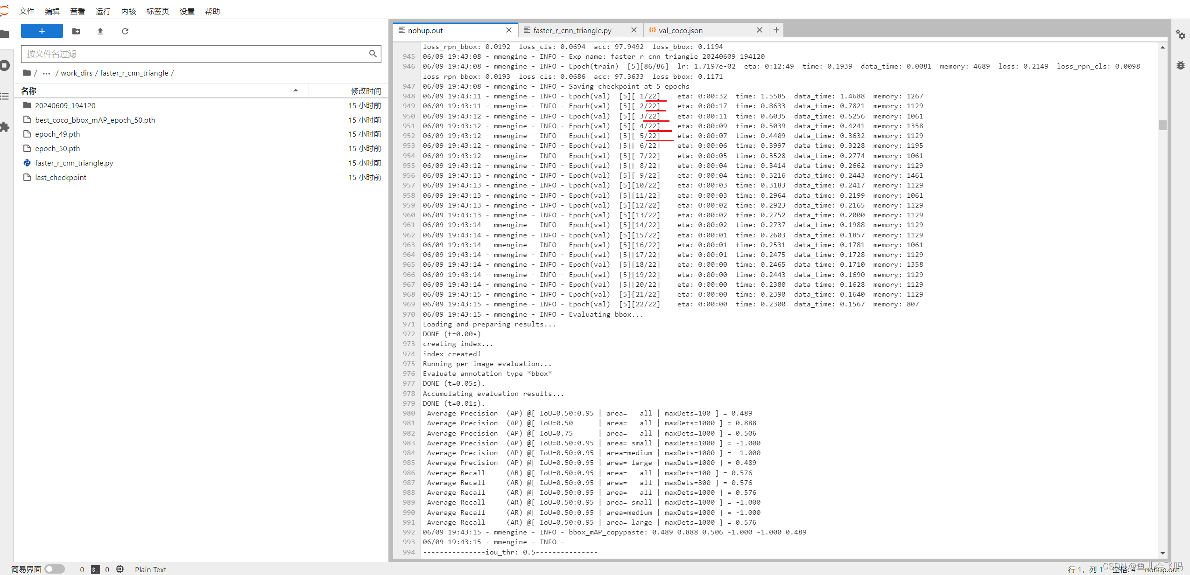Click the Plain Text status bar button
Viewport: 1190px width, 575px height.
point(150,569)
